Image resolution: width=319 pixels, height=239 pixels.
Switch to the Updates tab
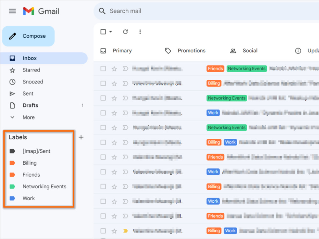click(x=307, y=51)
